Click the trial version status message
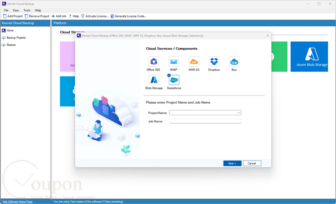This screenshot has height=204, width=336. 88,201
